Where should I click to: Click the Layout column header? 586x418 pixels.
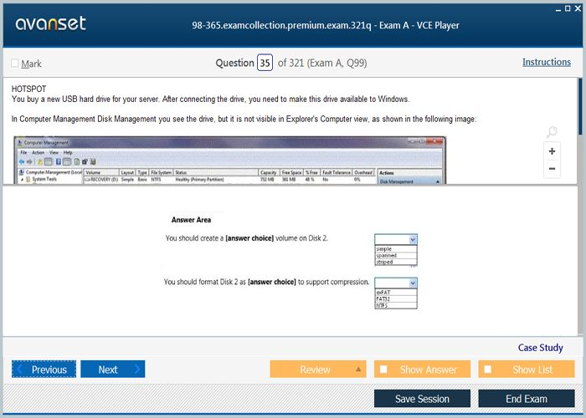[x=127, y=172]
